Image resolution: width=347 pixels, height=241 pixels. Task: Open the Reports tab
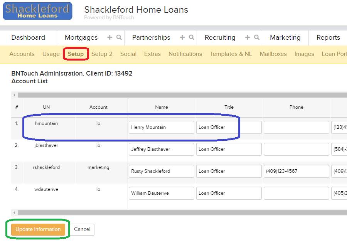[x=328, y=38]
